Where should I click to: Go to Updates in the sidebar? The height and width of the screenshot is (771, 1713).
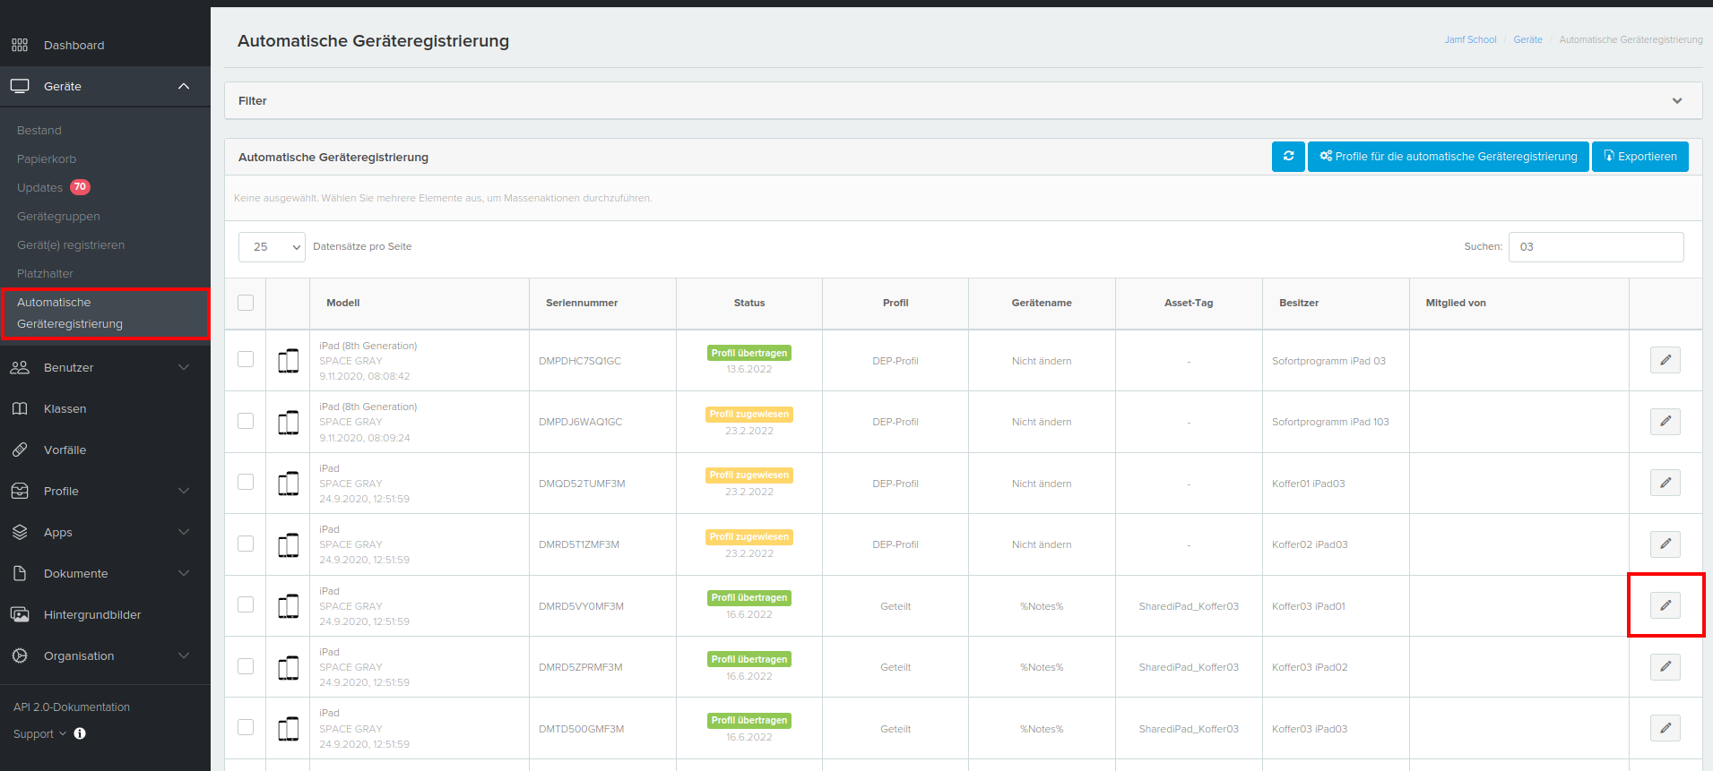[40, 188]
